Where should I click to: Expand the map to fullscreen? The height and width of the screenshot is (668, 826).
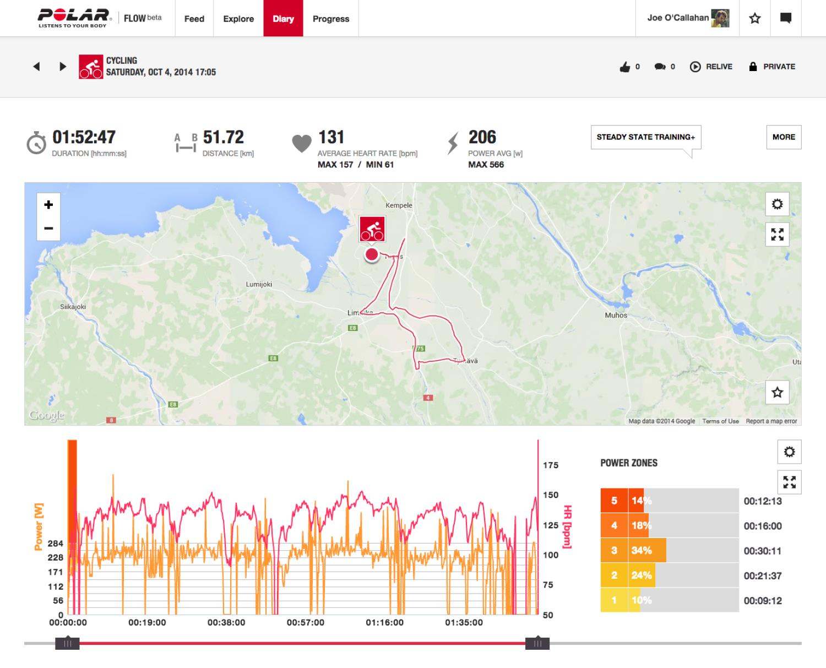777,235
